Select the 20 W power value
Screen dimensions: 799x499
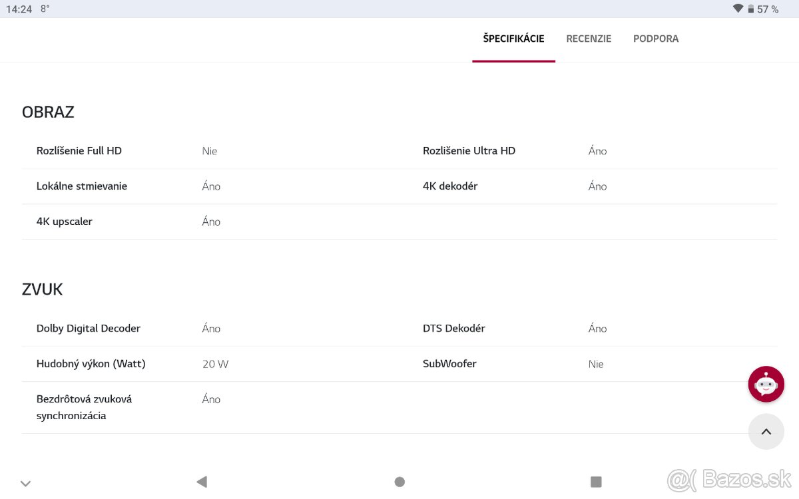click(x=215, y=365)
